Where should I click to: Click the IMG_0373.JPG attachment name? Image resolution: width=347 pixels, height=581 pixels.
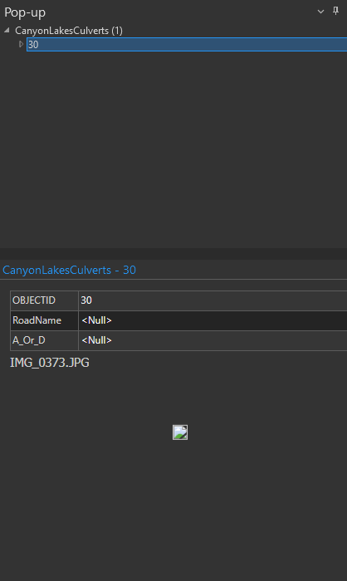(x=49, y=363)
